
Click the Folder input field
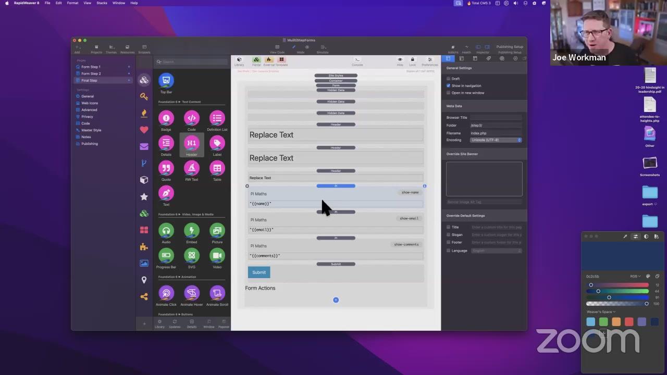coord(496,126)
